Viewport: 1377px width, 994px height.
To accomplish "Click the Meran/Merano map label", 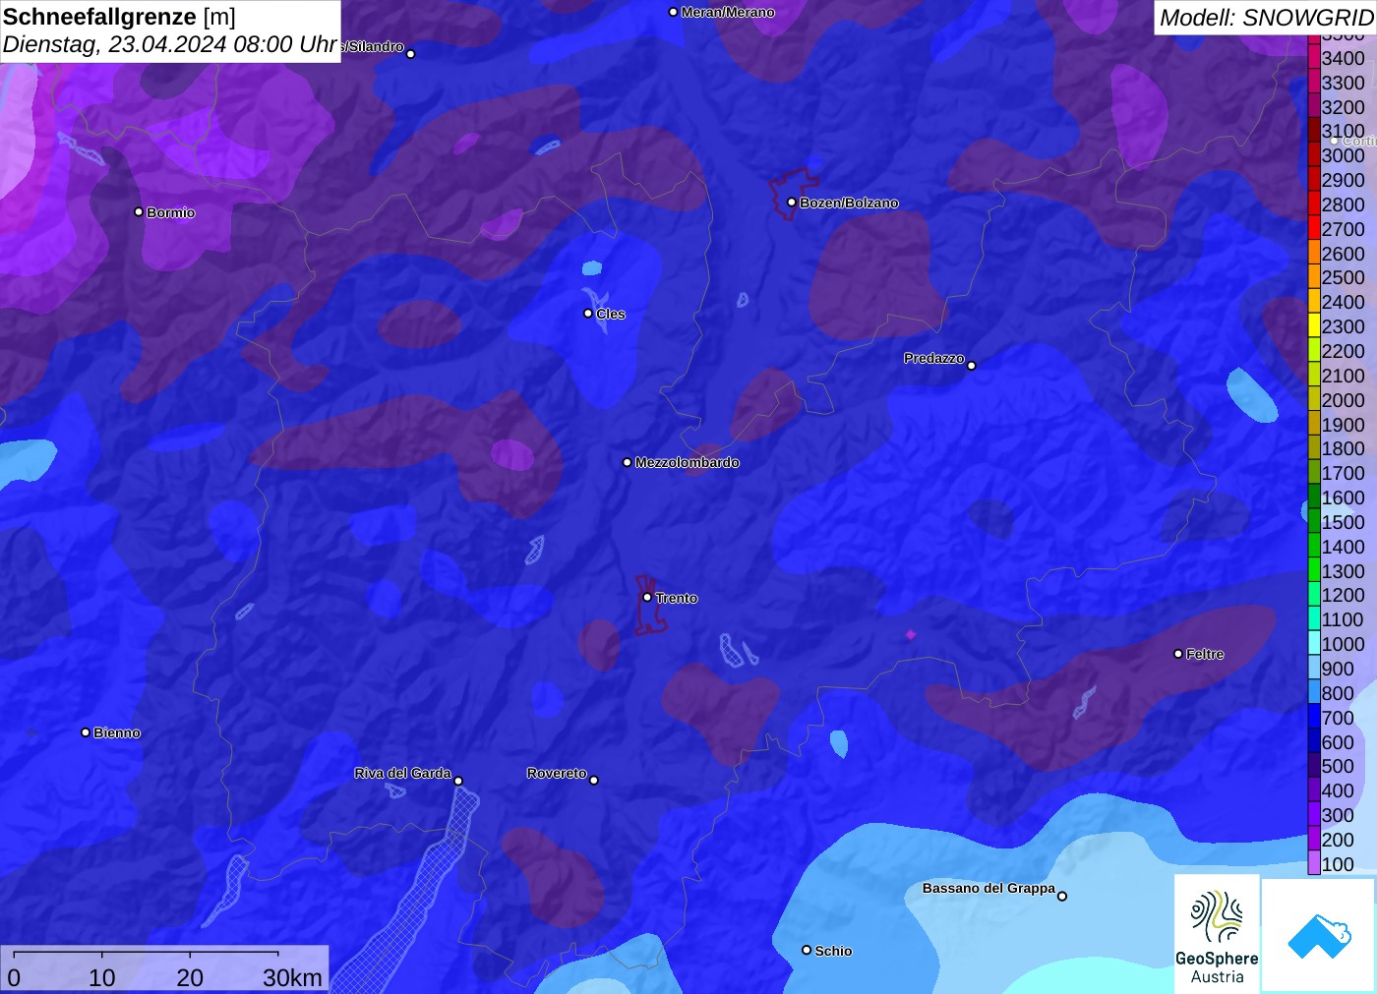I will tap(728, 12).
